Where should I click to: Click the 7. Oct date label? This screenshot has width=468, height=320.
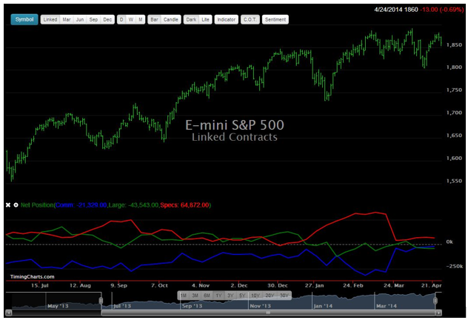pyautogui.click(x=159, y=285)
